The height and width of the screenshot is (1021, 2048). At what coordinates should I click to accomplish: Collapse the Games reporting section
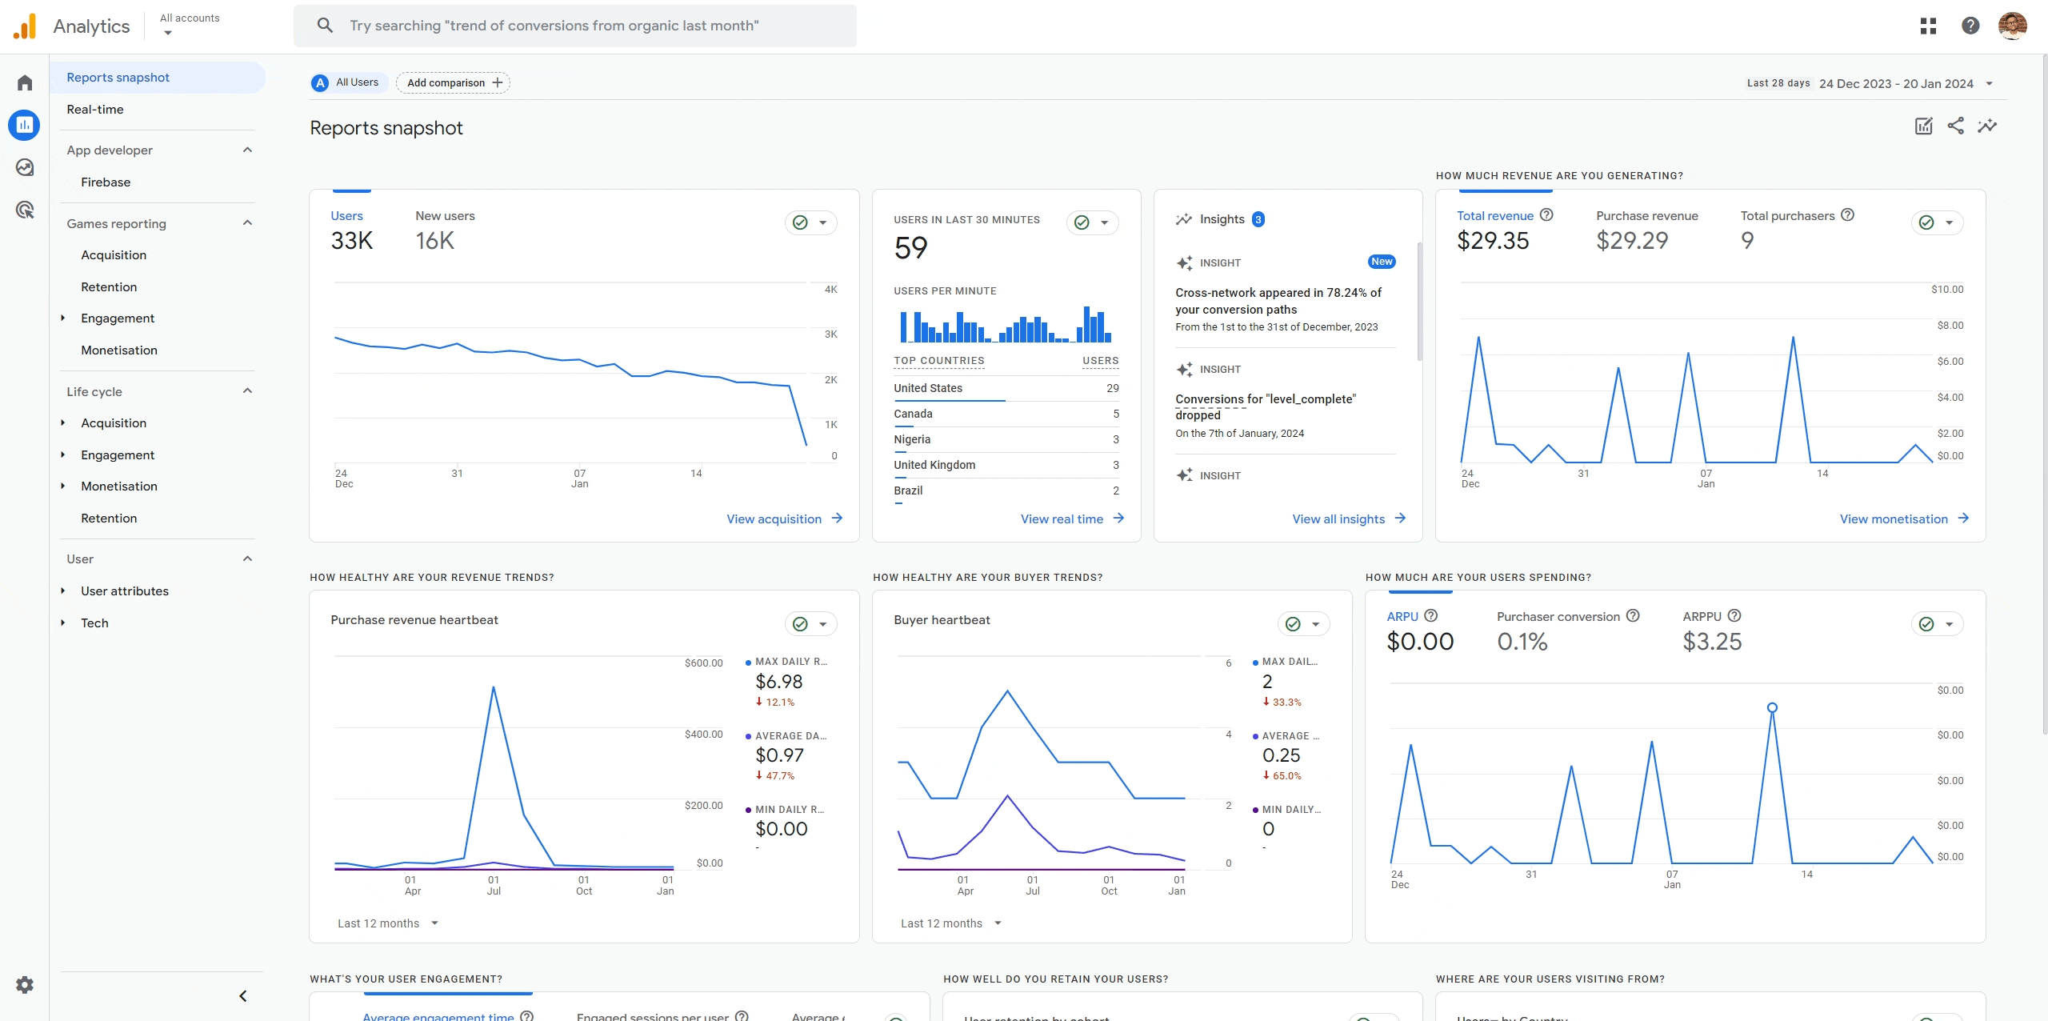coord(247,223)
